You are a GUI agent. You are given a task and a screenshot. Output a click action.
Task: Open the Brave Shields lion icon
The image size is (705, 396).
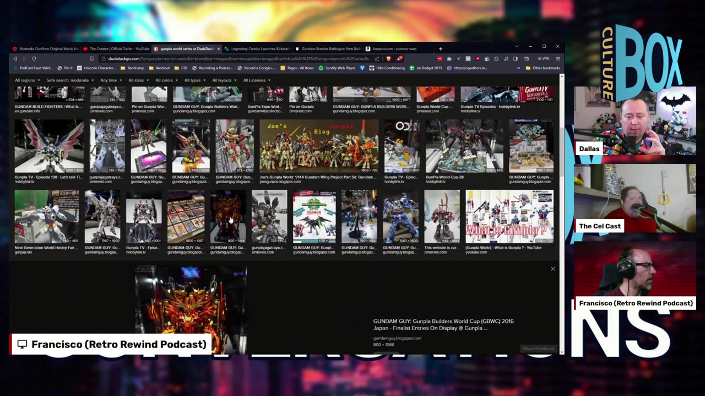coord(388,58)
